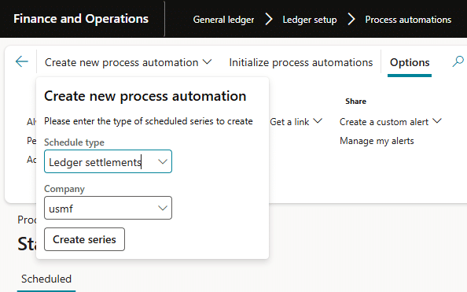Viewport: 467px width, 292px height.
Task: Click the back arrow icon
Action: point(22,61)
